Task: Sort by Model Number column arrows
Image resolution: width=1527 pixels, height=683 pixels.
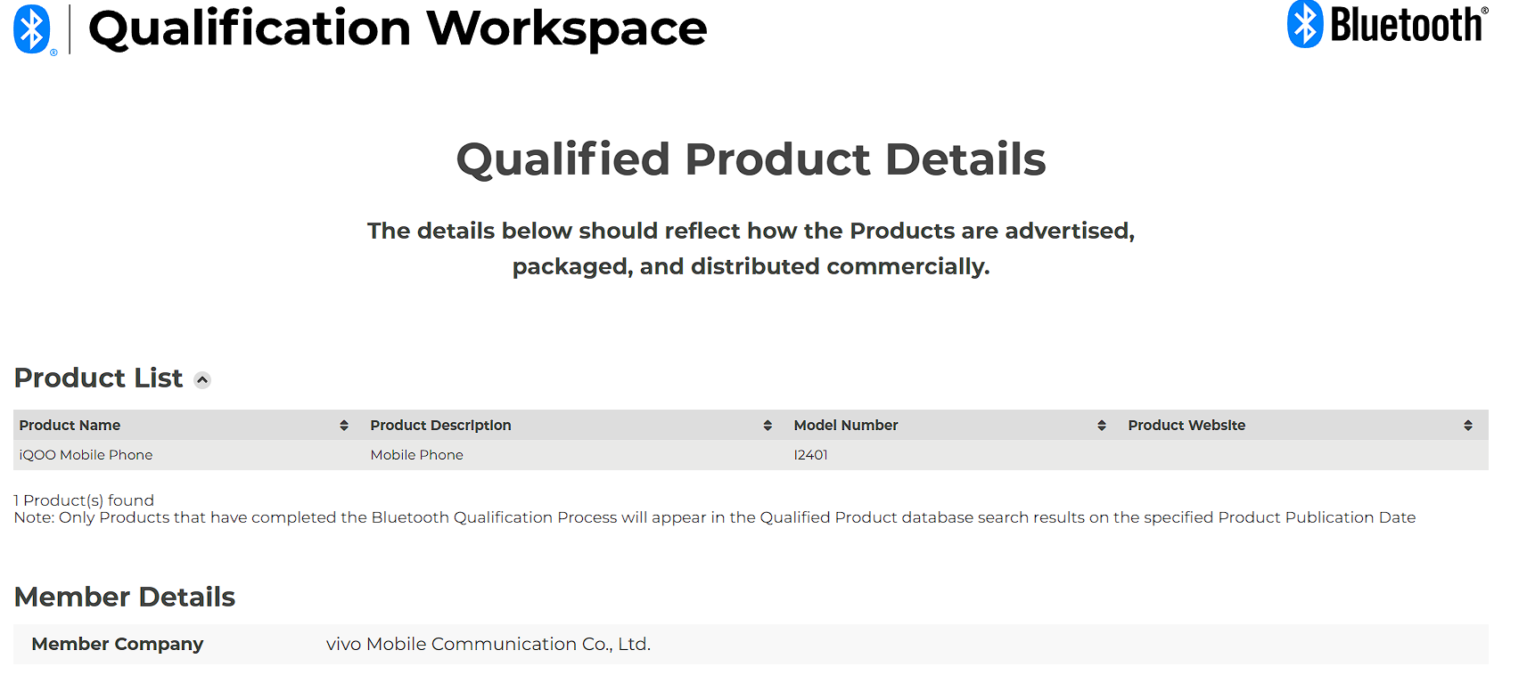Action: (1102, 426)
